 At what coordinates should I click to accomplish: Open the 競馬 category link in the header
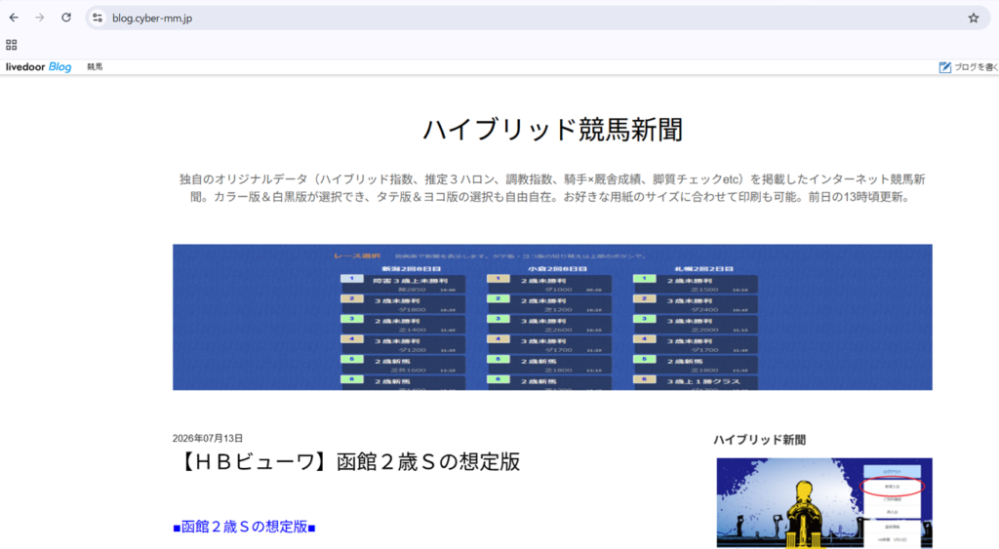coord(95,67)
